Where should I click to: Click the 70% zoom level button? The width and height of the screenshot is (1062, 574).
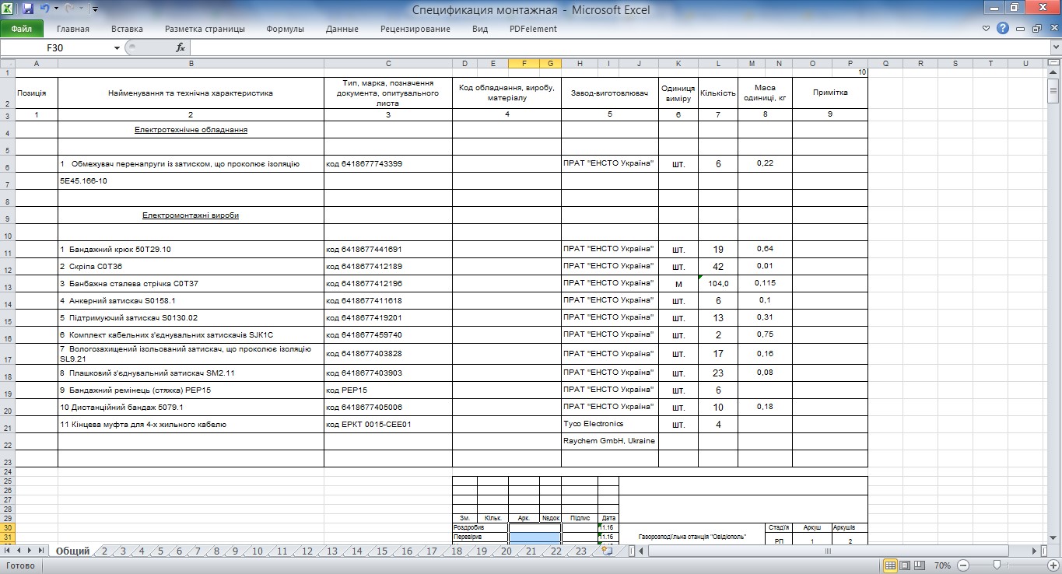942,565
